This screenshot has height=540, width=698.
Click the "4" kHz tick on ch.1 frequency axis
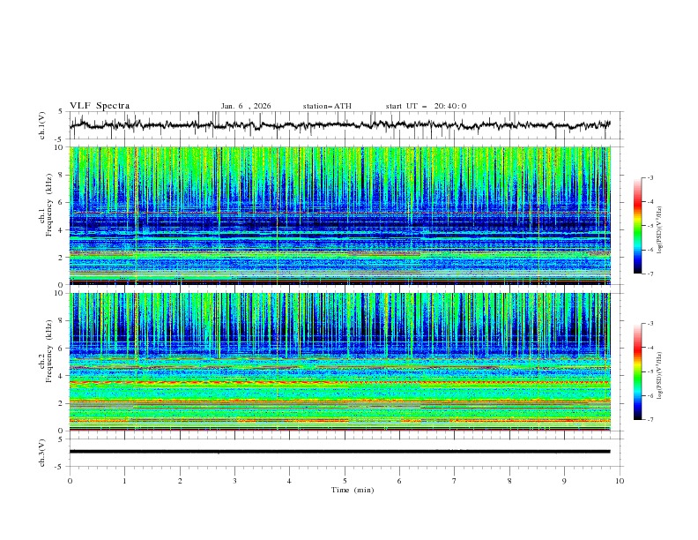(62, 230)
